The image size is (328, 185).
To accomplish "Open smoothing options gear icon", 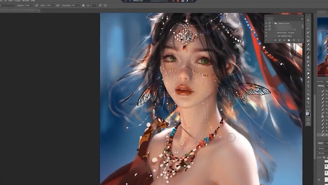I will pyautogui.click(x=83, y=5).
